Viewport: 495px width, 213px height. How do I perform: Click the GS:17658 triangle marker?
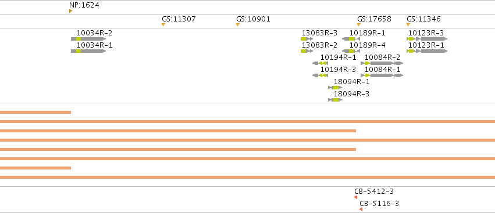coord(359,24)
